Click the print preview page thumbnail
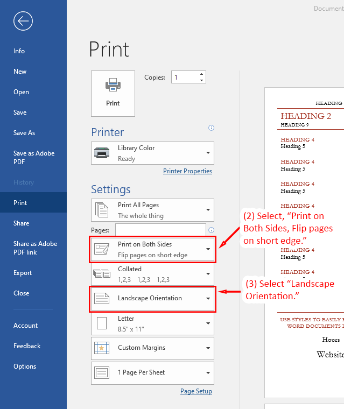 [x=304, y=243]
